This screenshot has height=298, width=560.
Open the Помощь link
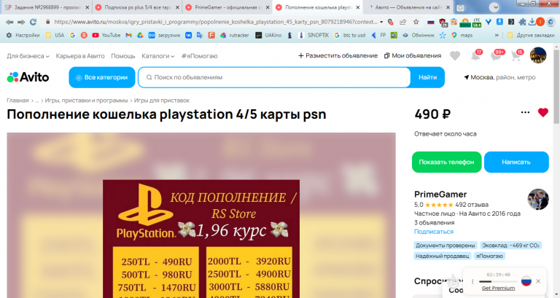[x=122, y=56]
